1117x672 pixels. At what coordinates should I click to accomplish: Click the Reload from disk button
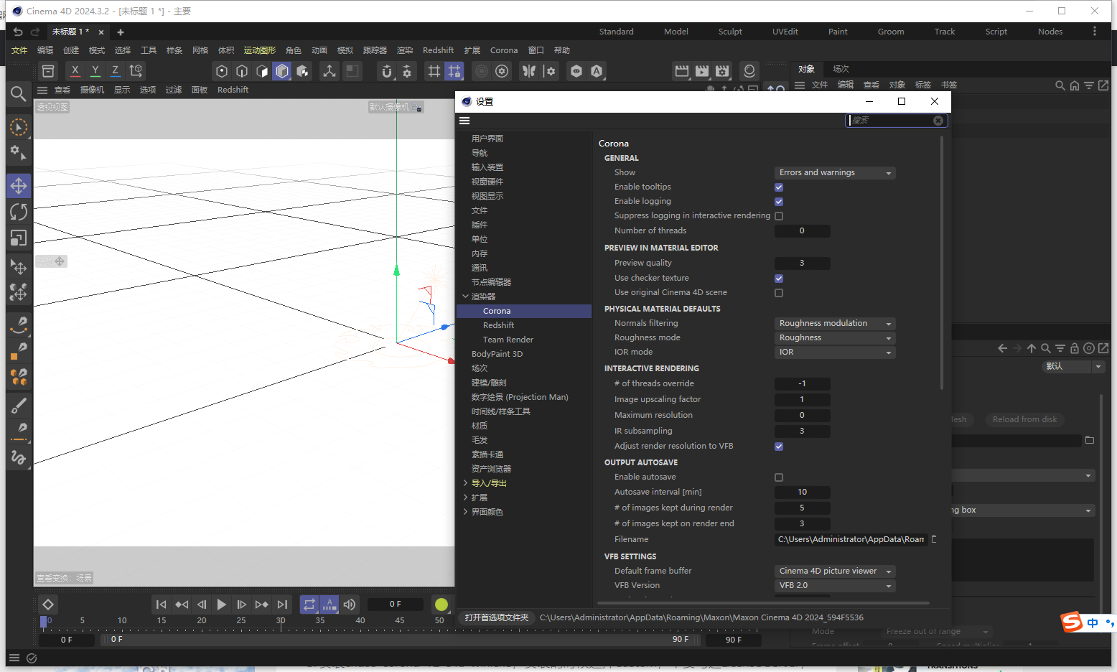tap(1024, 419)
